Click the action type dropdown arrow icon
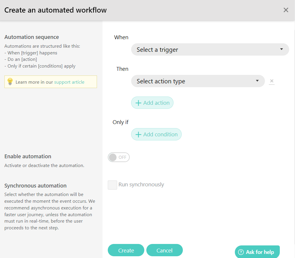 [x=257, y=81]
